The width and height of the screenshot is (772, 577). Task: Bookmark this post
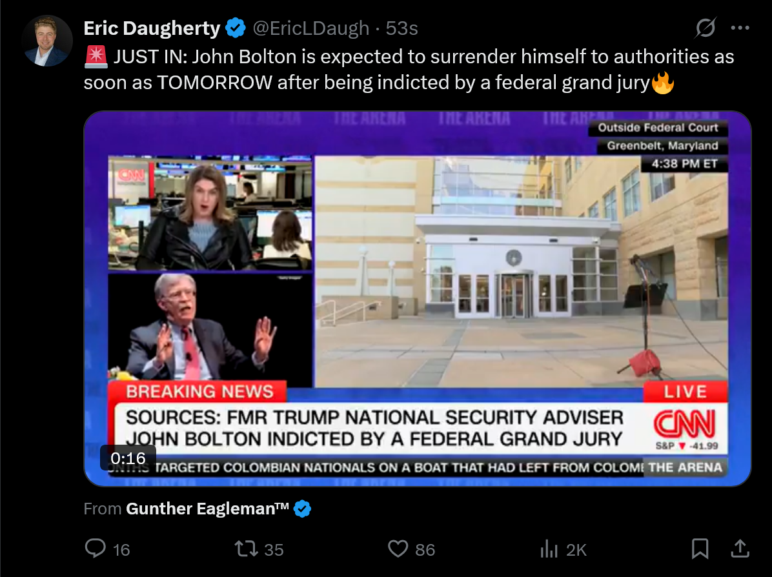700,549
